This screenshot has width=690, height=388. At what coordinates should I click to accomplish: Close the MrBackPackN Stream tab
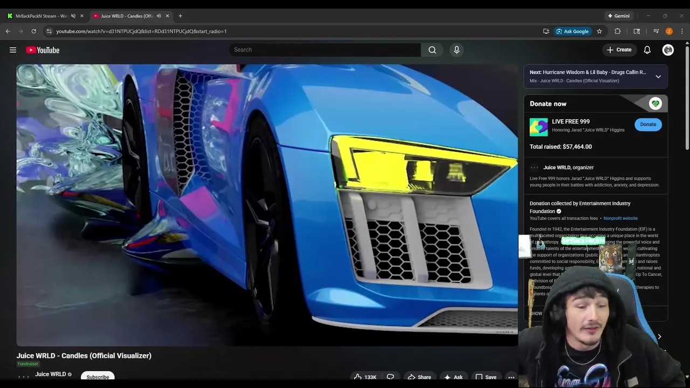click(x=82, y=16)
